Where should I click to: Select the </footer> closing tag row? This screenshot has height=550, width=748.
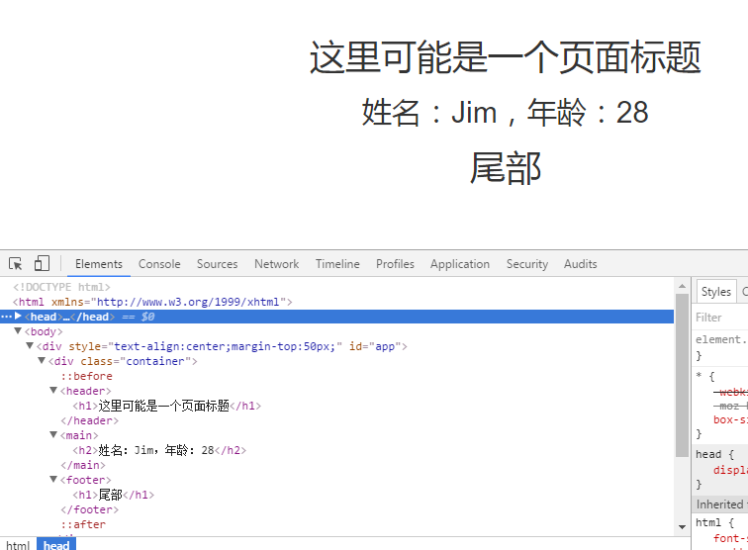[x=89, y=509]
